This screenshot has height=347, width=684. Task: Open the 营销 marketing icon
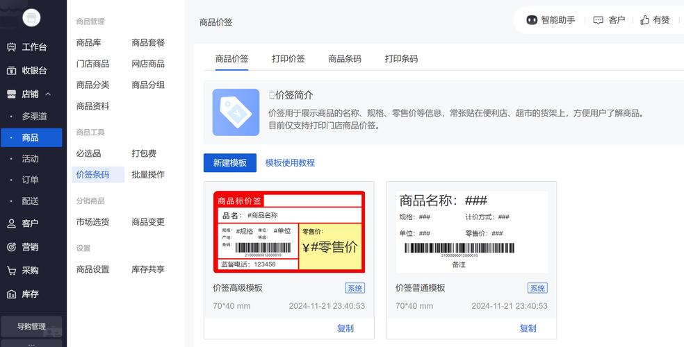(11, 247)
